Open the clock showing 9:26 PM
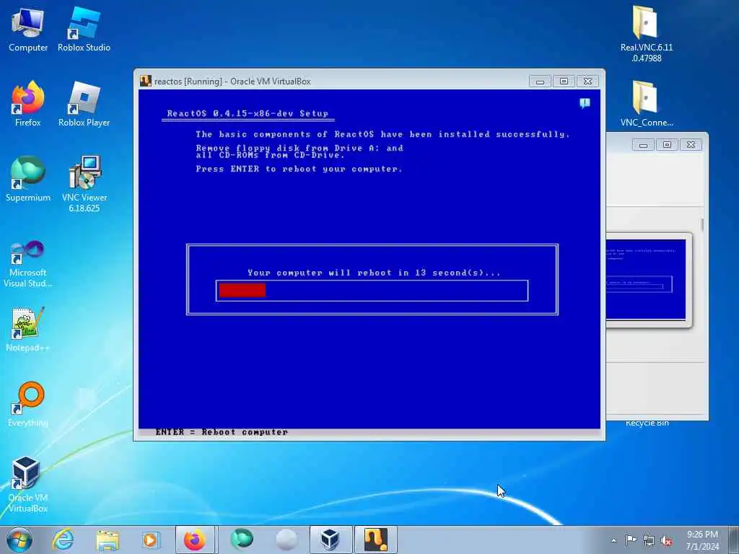The height and width of the screenshot is (554, 739). (702, 540)
